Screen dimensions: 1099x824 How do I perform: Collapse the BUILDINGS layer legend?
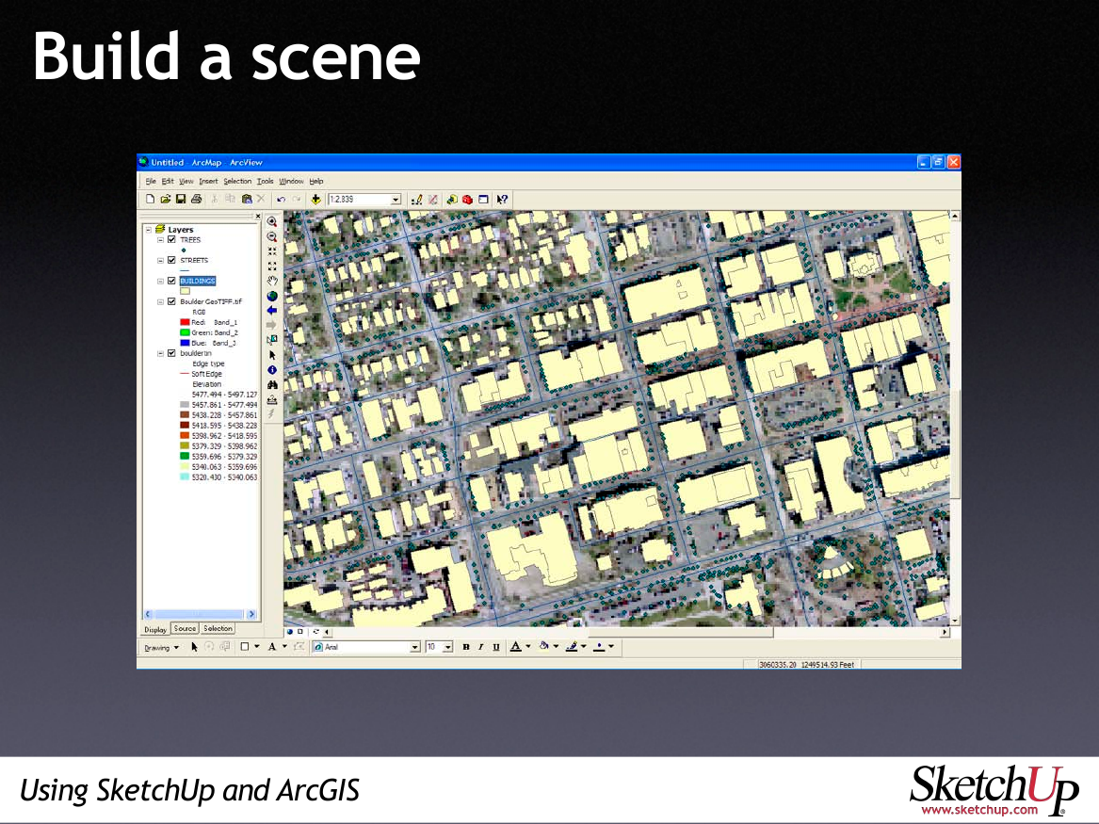[160, 281]
